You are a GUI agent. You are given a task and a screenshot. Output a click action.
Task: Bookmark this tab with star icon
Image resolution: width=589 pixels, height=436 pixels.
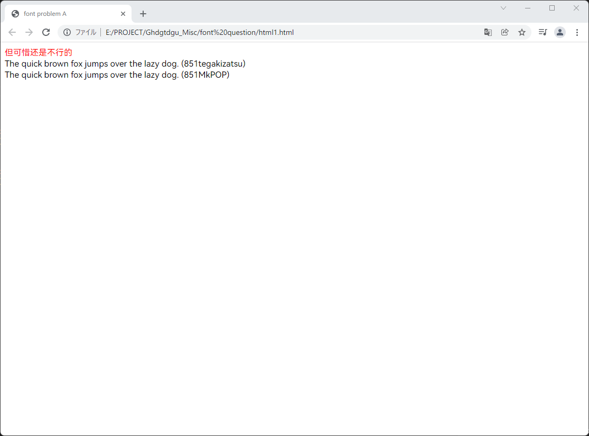point(522,32)
